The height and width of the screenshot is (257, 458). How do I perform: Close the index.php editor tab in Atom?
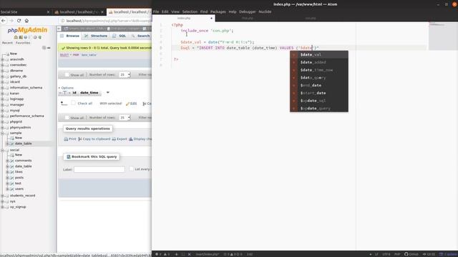click(x=212, y=18)
